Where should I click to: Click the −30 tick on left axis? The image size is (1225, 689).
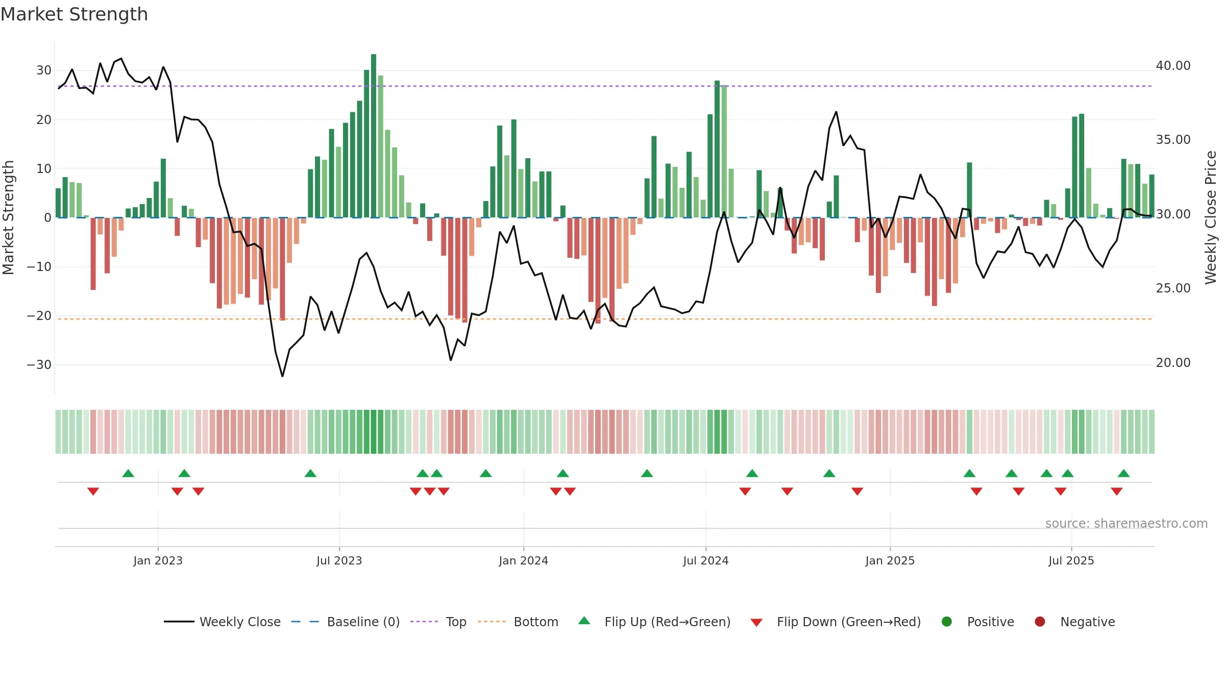pyautogui.click(x=39, y=364)
